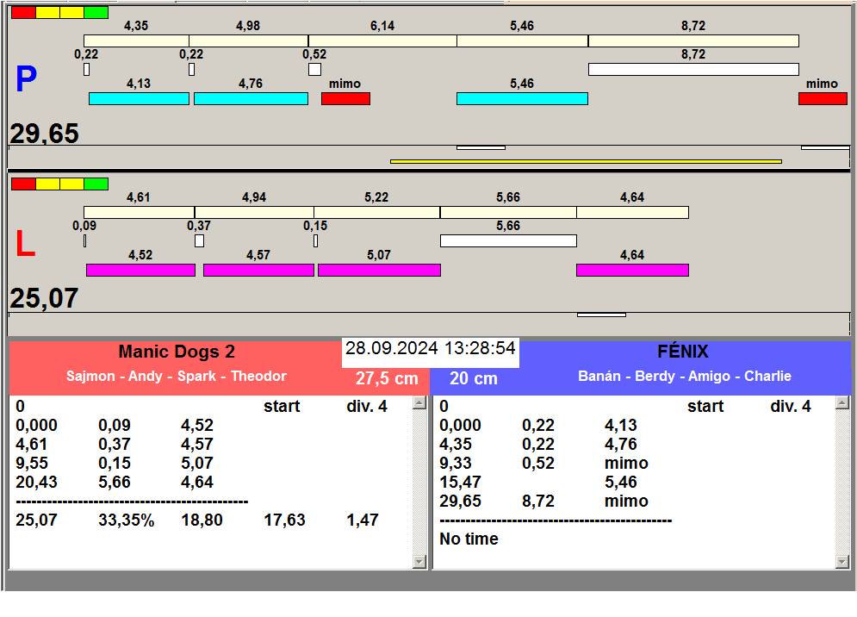
Task: Click the 27,5 cm jump height label
Action: point(387,378)
